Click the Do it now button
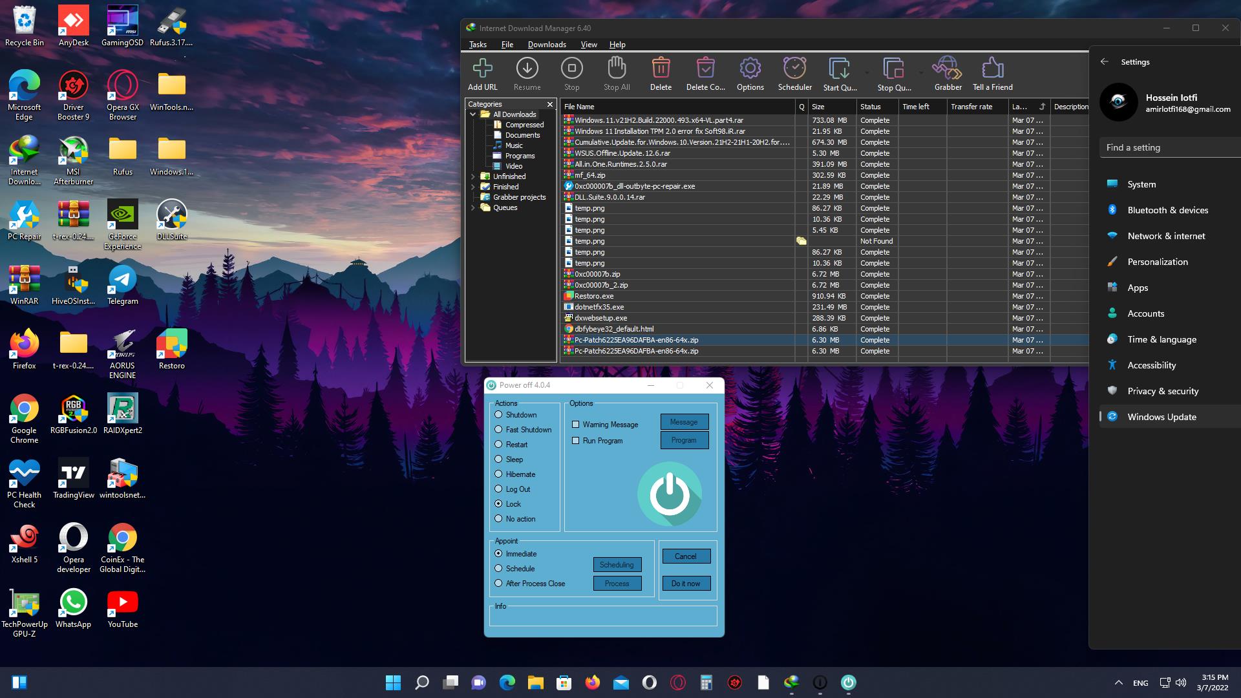The height and width of the screenshot is (698, 1241). click(x=685, y=584)
